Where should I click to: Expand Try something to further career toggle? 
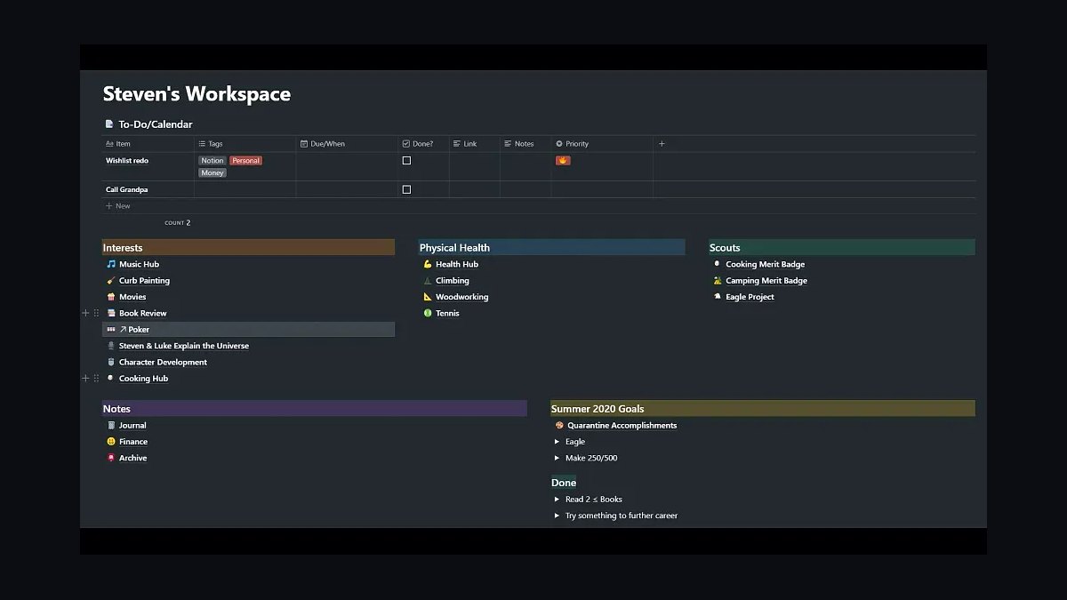tap(558, 516)
